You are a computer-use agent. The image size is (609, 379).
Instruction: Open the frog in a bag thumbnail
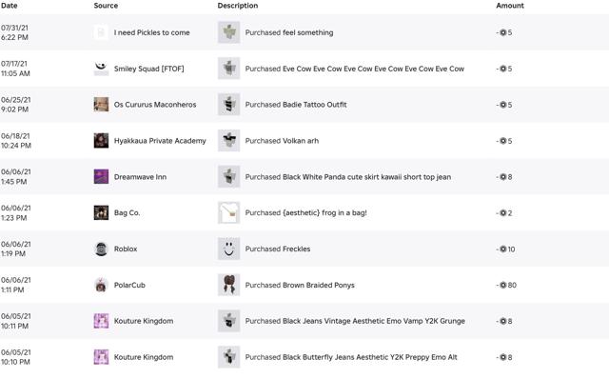pos(228,212)
